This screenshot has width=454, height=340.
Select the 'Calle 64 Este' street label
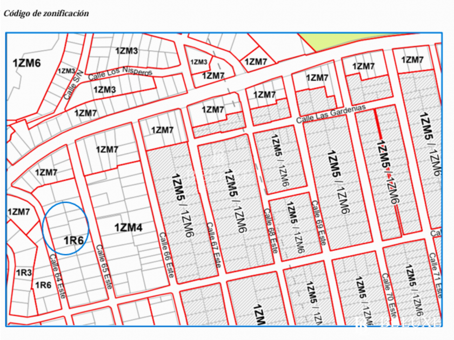(58, 276)
